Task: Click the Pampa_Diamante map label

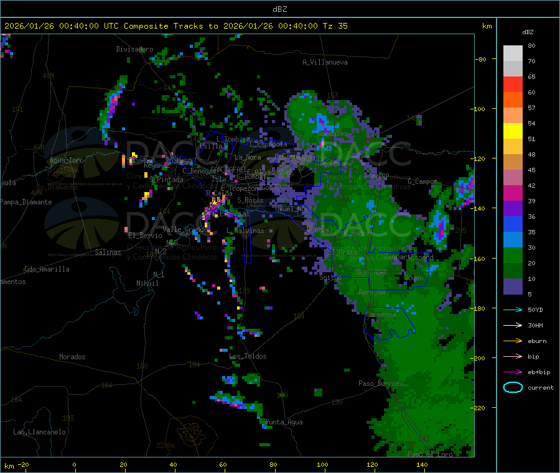Action: pos(26,202)
